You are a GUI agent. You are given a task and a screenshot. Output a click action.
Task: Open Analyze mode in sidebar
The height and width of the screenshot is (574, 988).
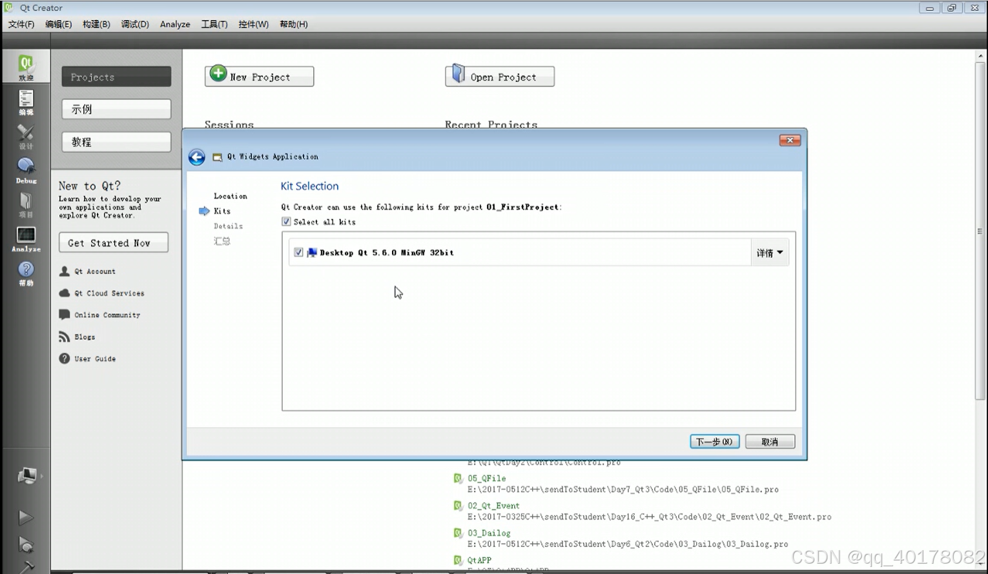click(26, 239)
